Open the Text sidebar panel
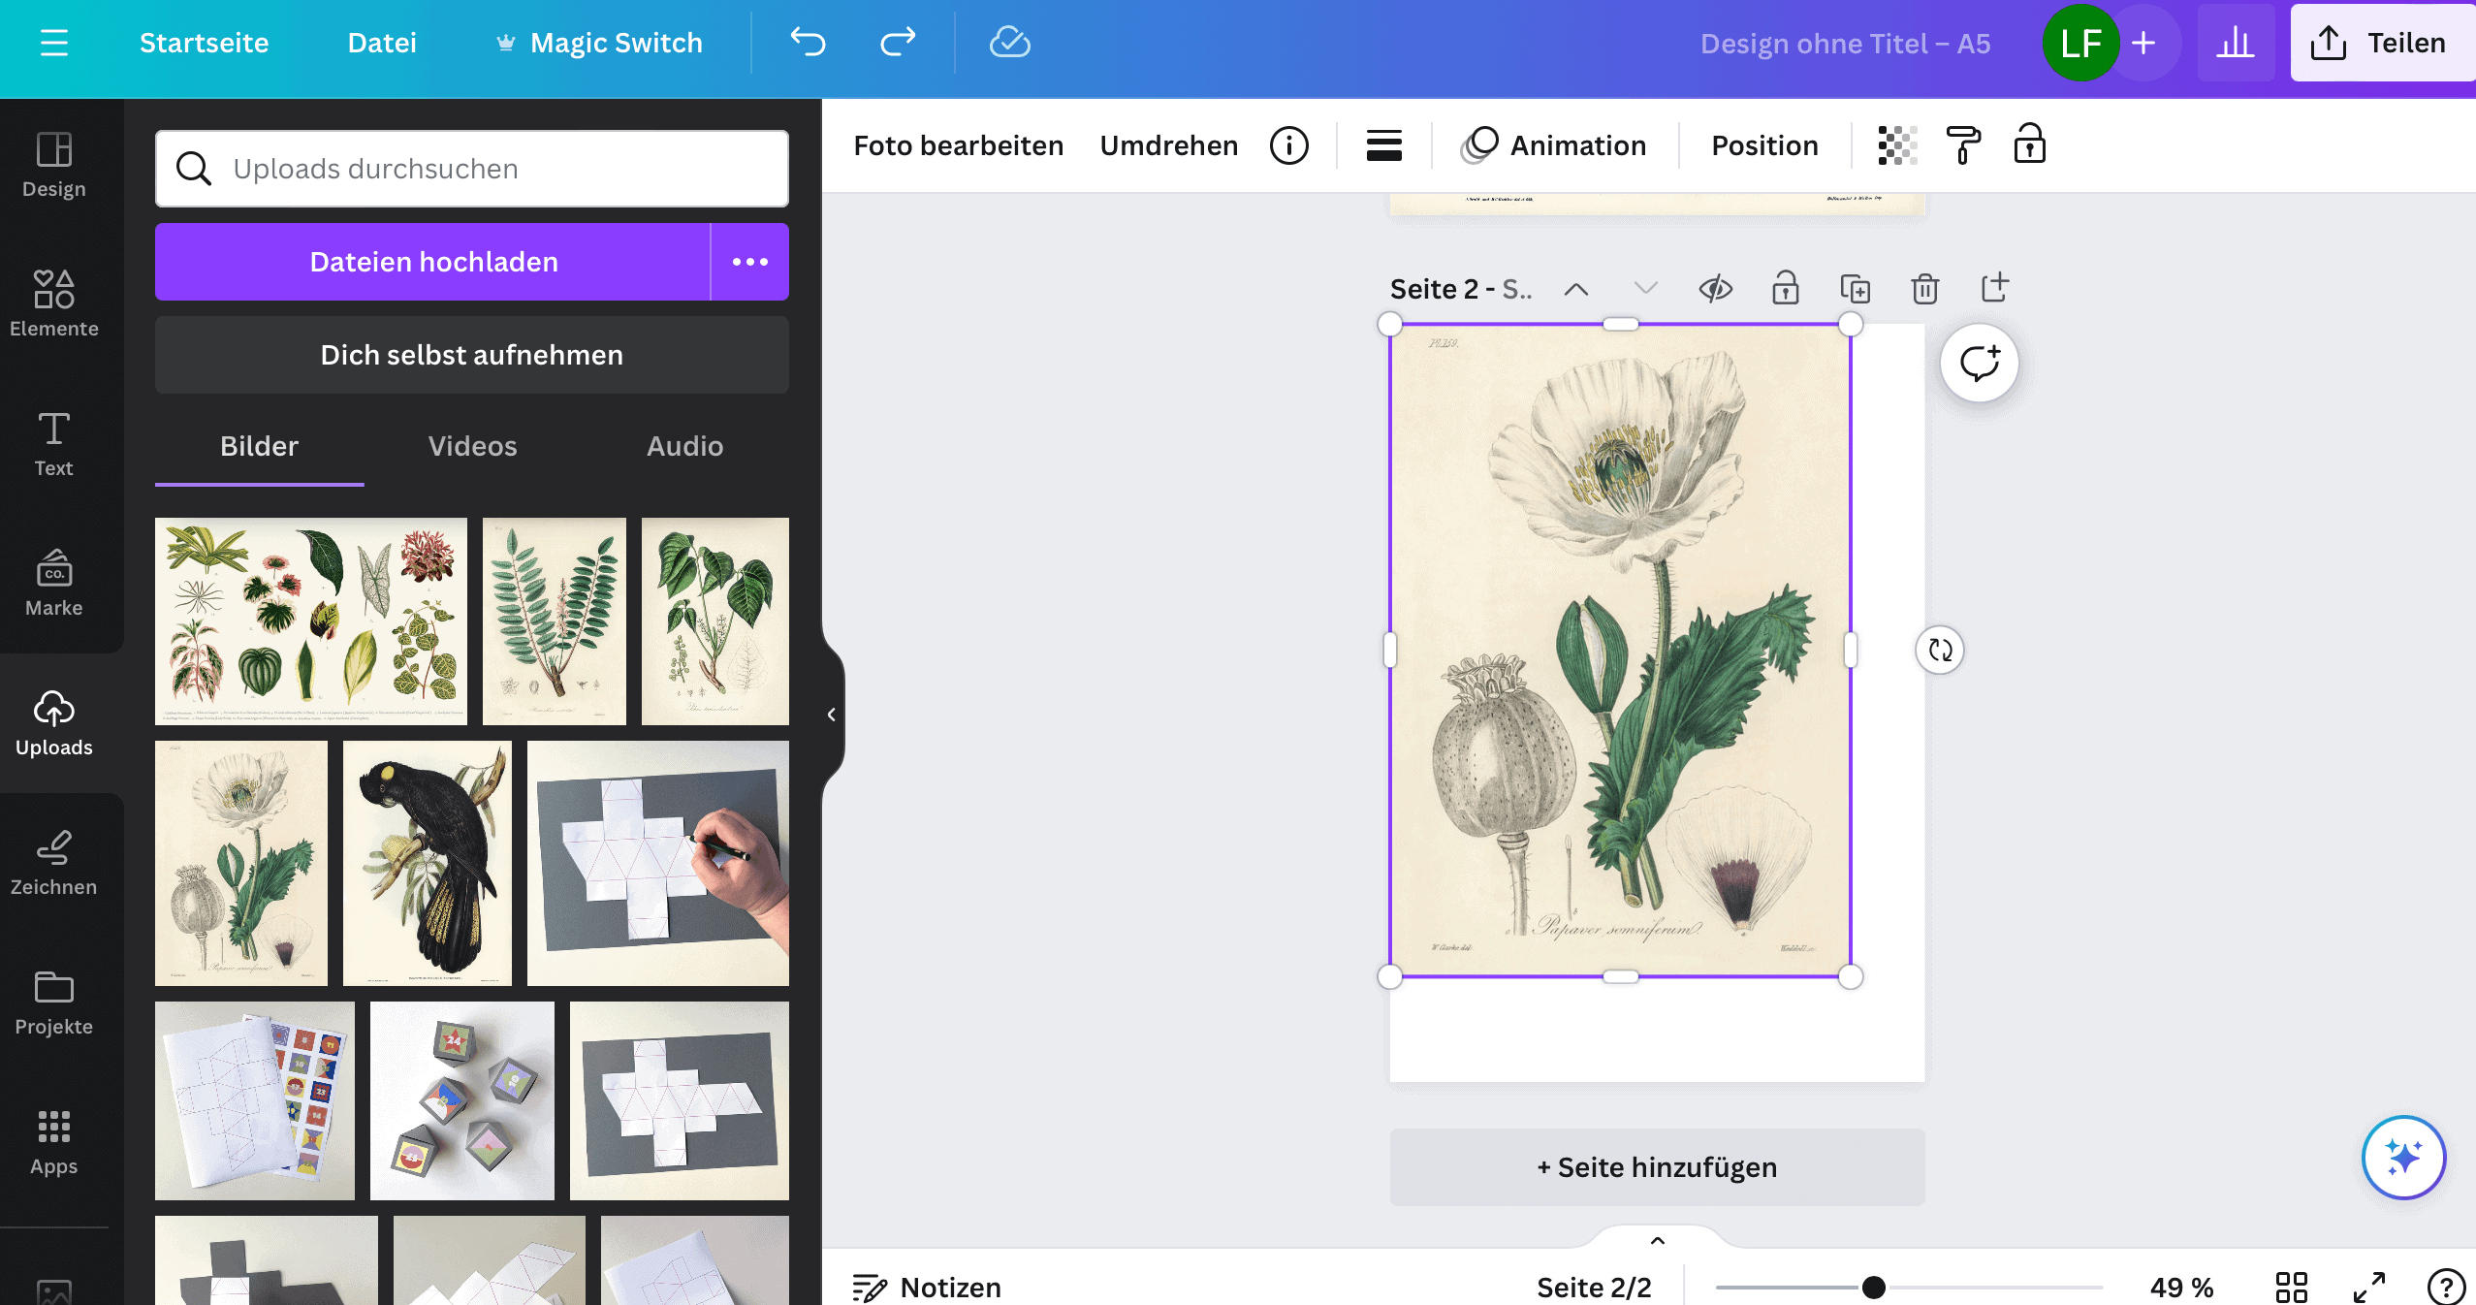Image resolution: width=2476 pixels, height=1305 pixels. point(54,444)
